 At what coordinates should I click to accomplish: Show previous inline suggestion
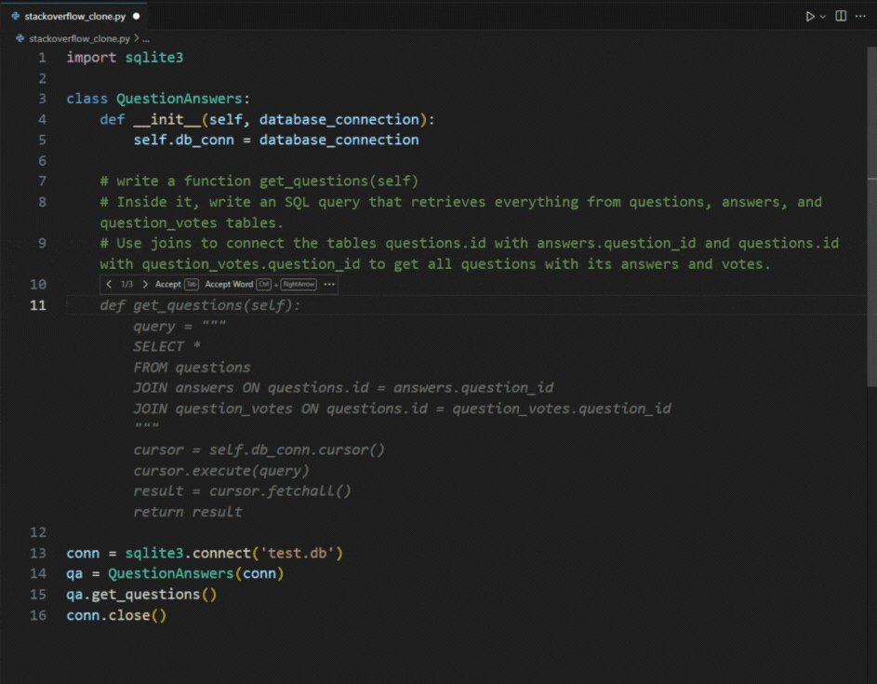(109, 284)
